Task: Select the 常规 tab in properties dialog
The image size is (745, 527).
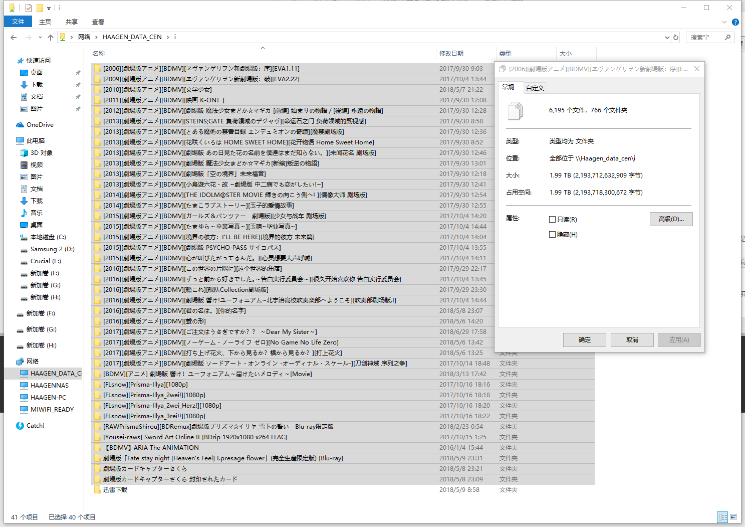Action: coord(508,87)
